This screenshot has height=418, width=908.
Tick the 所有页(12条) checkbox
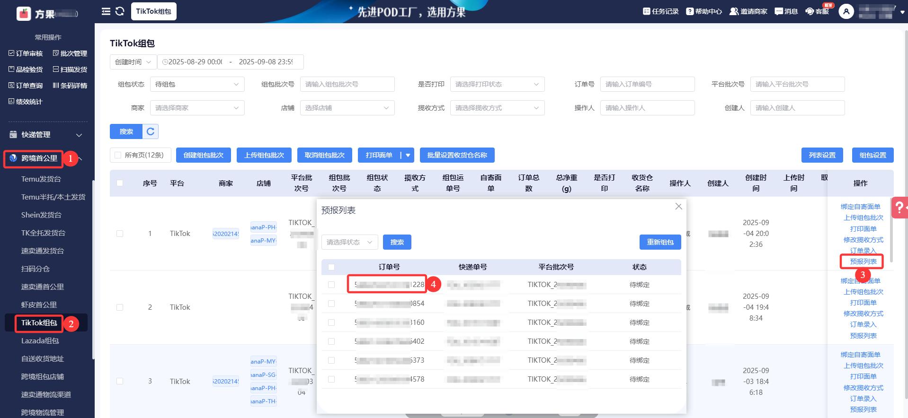[x=118, y=155]
